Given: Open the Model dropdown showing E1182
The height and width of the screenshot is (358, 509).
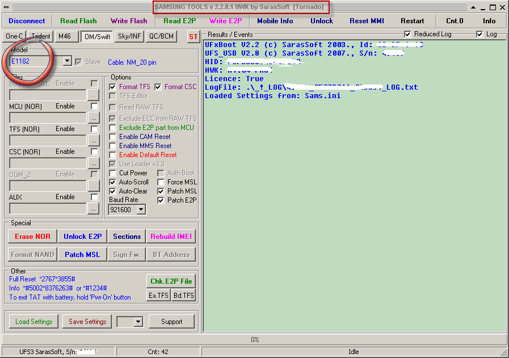Looking at the screenshot, I should tap(67, 61).
